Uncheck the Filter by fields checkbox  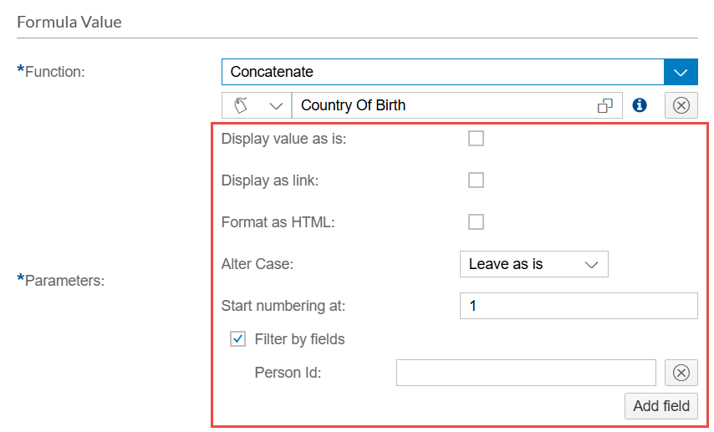tap(238, 339)
